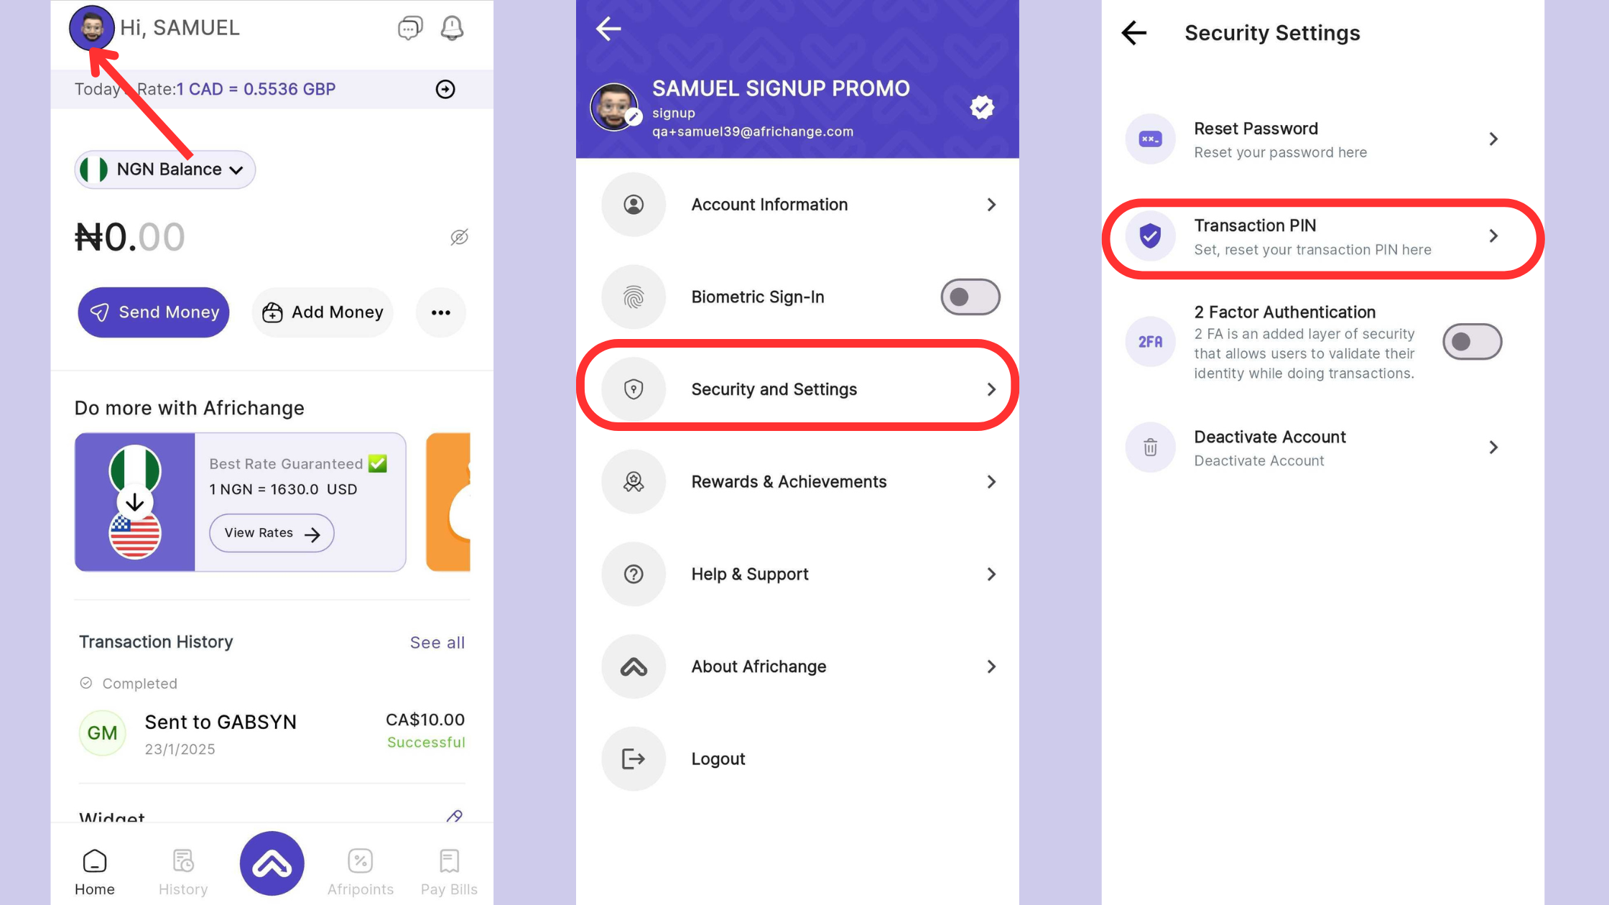Tap the About Africhange logo icon
Image resolution: width=1609 pixels, height=905 pixels.
pos(634,667)
